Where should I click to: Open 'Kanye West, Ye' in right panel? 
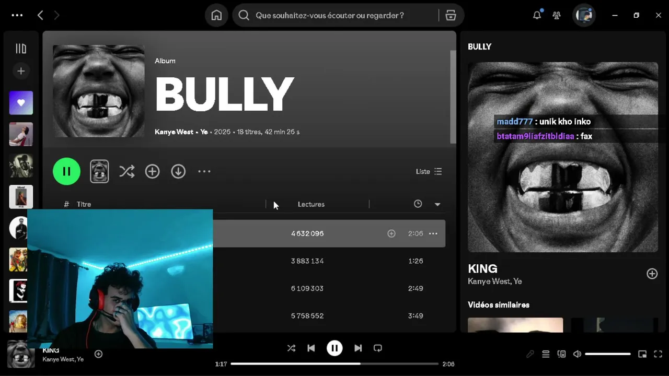pos(494,281)
